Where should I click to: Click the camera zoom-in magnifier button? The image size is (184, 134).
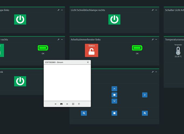pos(145,113)
